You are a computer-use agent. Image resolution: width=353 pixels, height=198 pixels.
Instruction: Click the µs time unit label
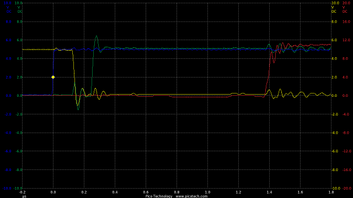pyautogui.click(x=24, y=196)
